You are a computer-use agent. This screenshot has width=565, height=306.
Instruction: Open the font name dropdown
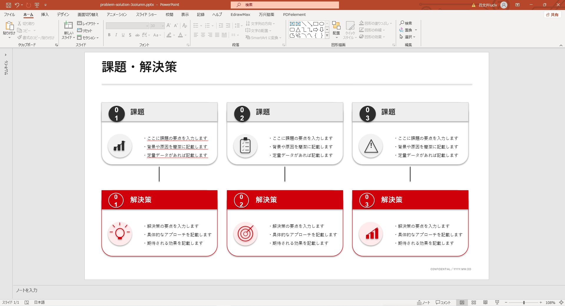(x=147, y=26)
